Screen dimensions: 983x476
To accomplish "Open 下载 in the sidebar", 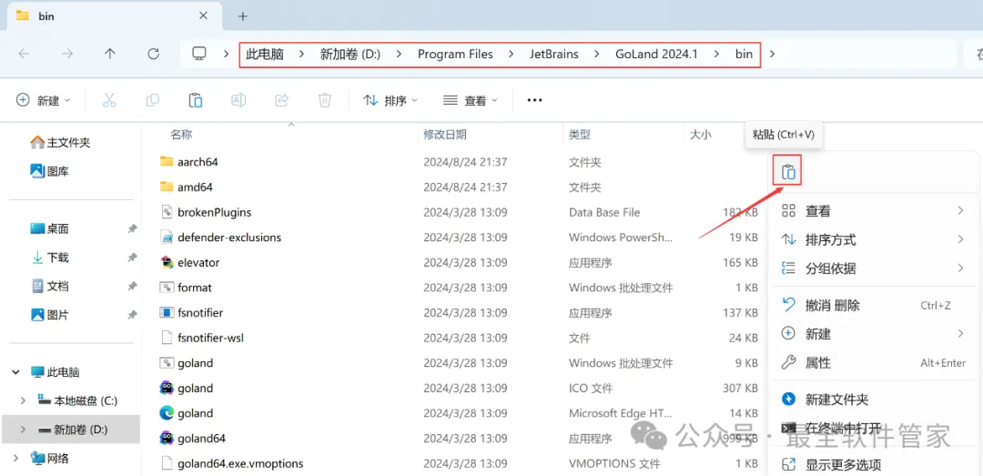I will click(x=49, y=258).
